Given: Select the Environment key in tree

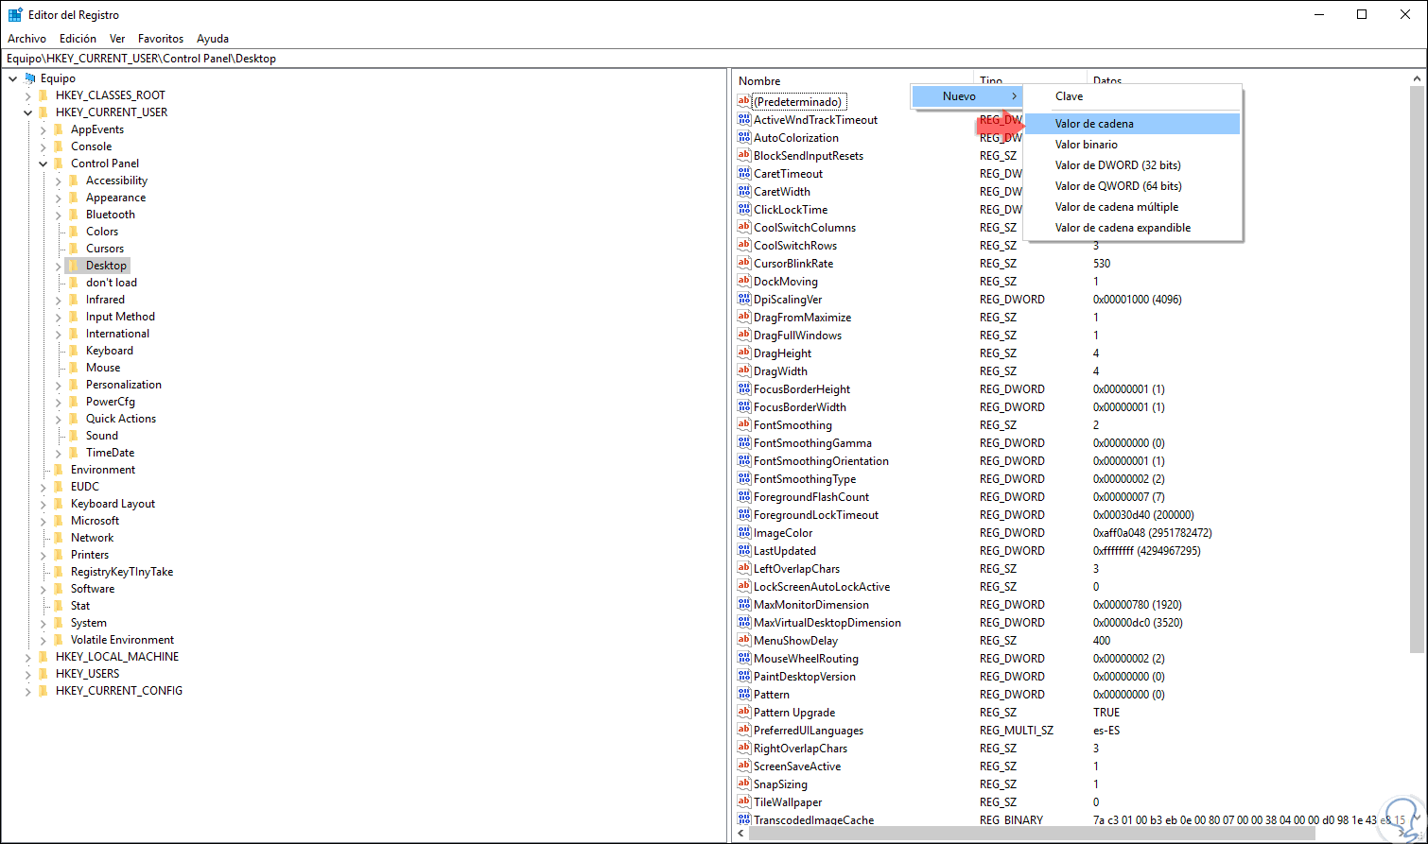Looking at the screenshot, I should [103, 470].
